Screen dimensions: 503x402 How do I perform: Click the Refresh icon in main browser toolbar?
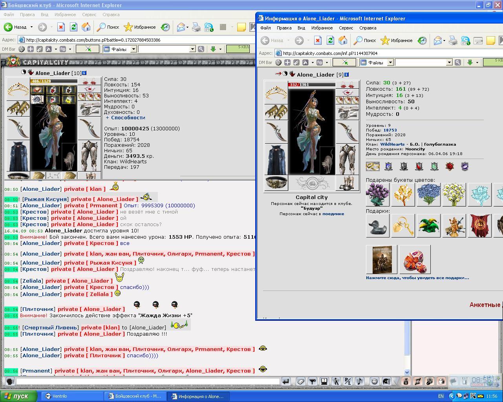coord(73,27)
